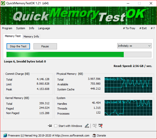Click the coffee cup Donate icon

[94, 135]
